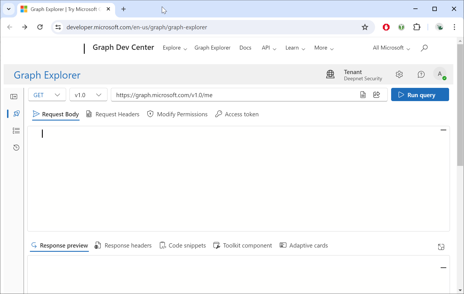The image size is (464, 294).
Task: Open the resources list icon in sidebar
Action: coord(16,131)
